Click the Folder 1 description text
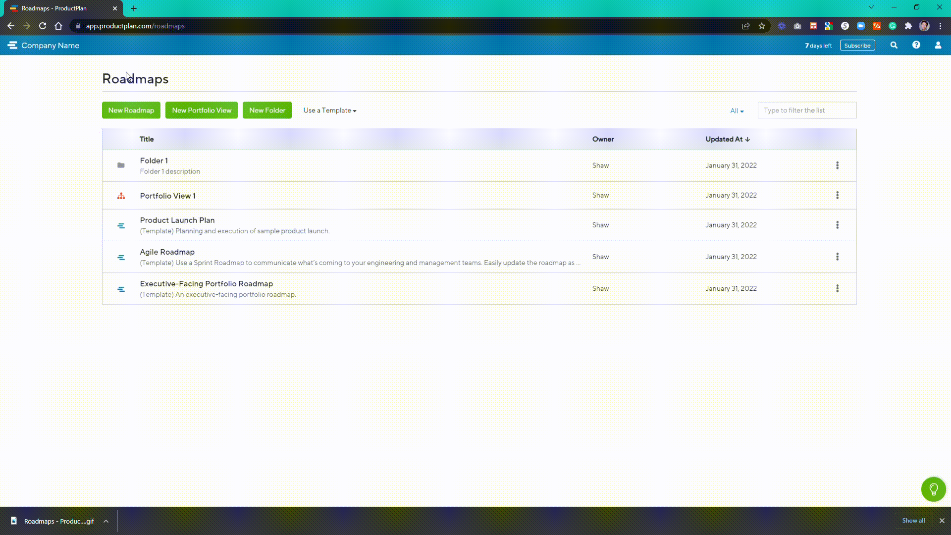Viewport: 951px width, 535px height. point(170,171)
